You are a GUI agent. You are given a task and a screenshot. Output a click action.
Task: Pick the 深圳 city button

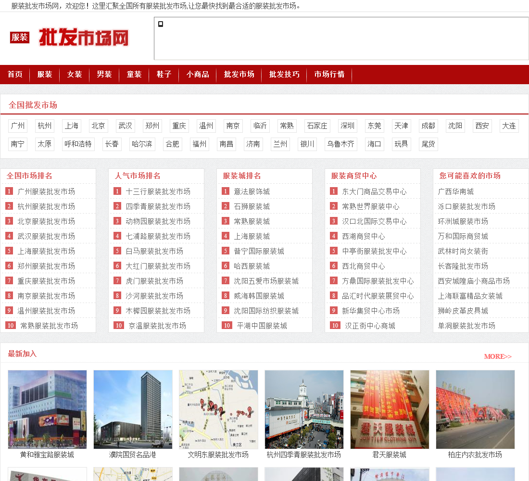348,126
